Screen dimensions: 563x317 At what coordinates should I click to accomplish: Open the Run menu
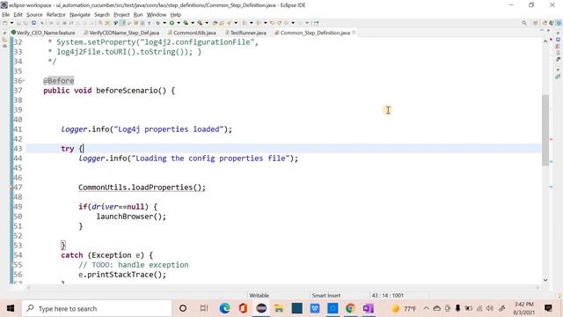coord(138,15)
